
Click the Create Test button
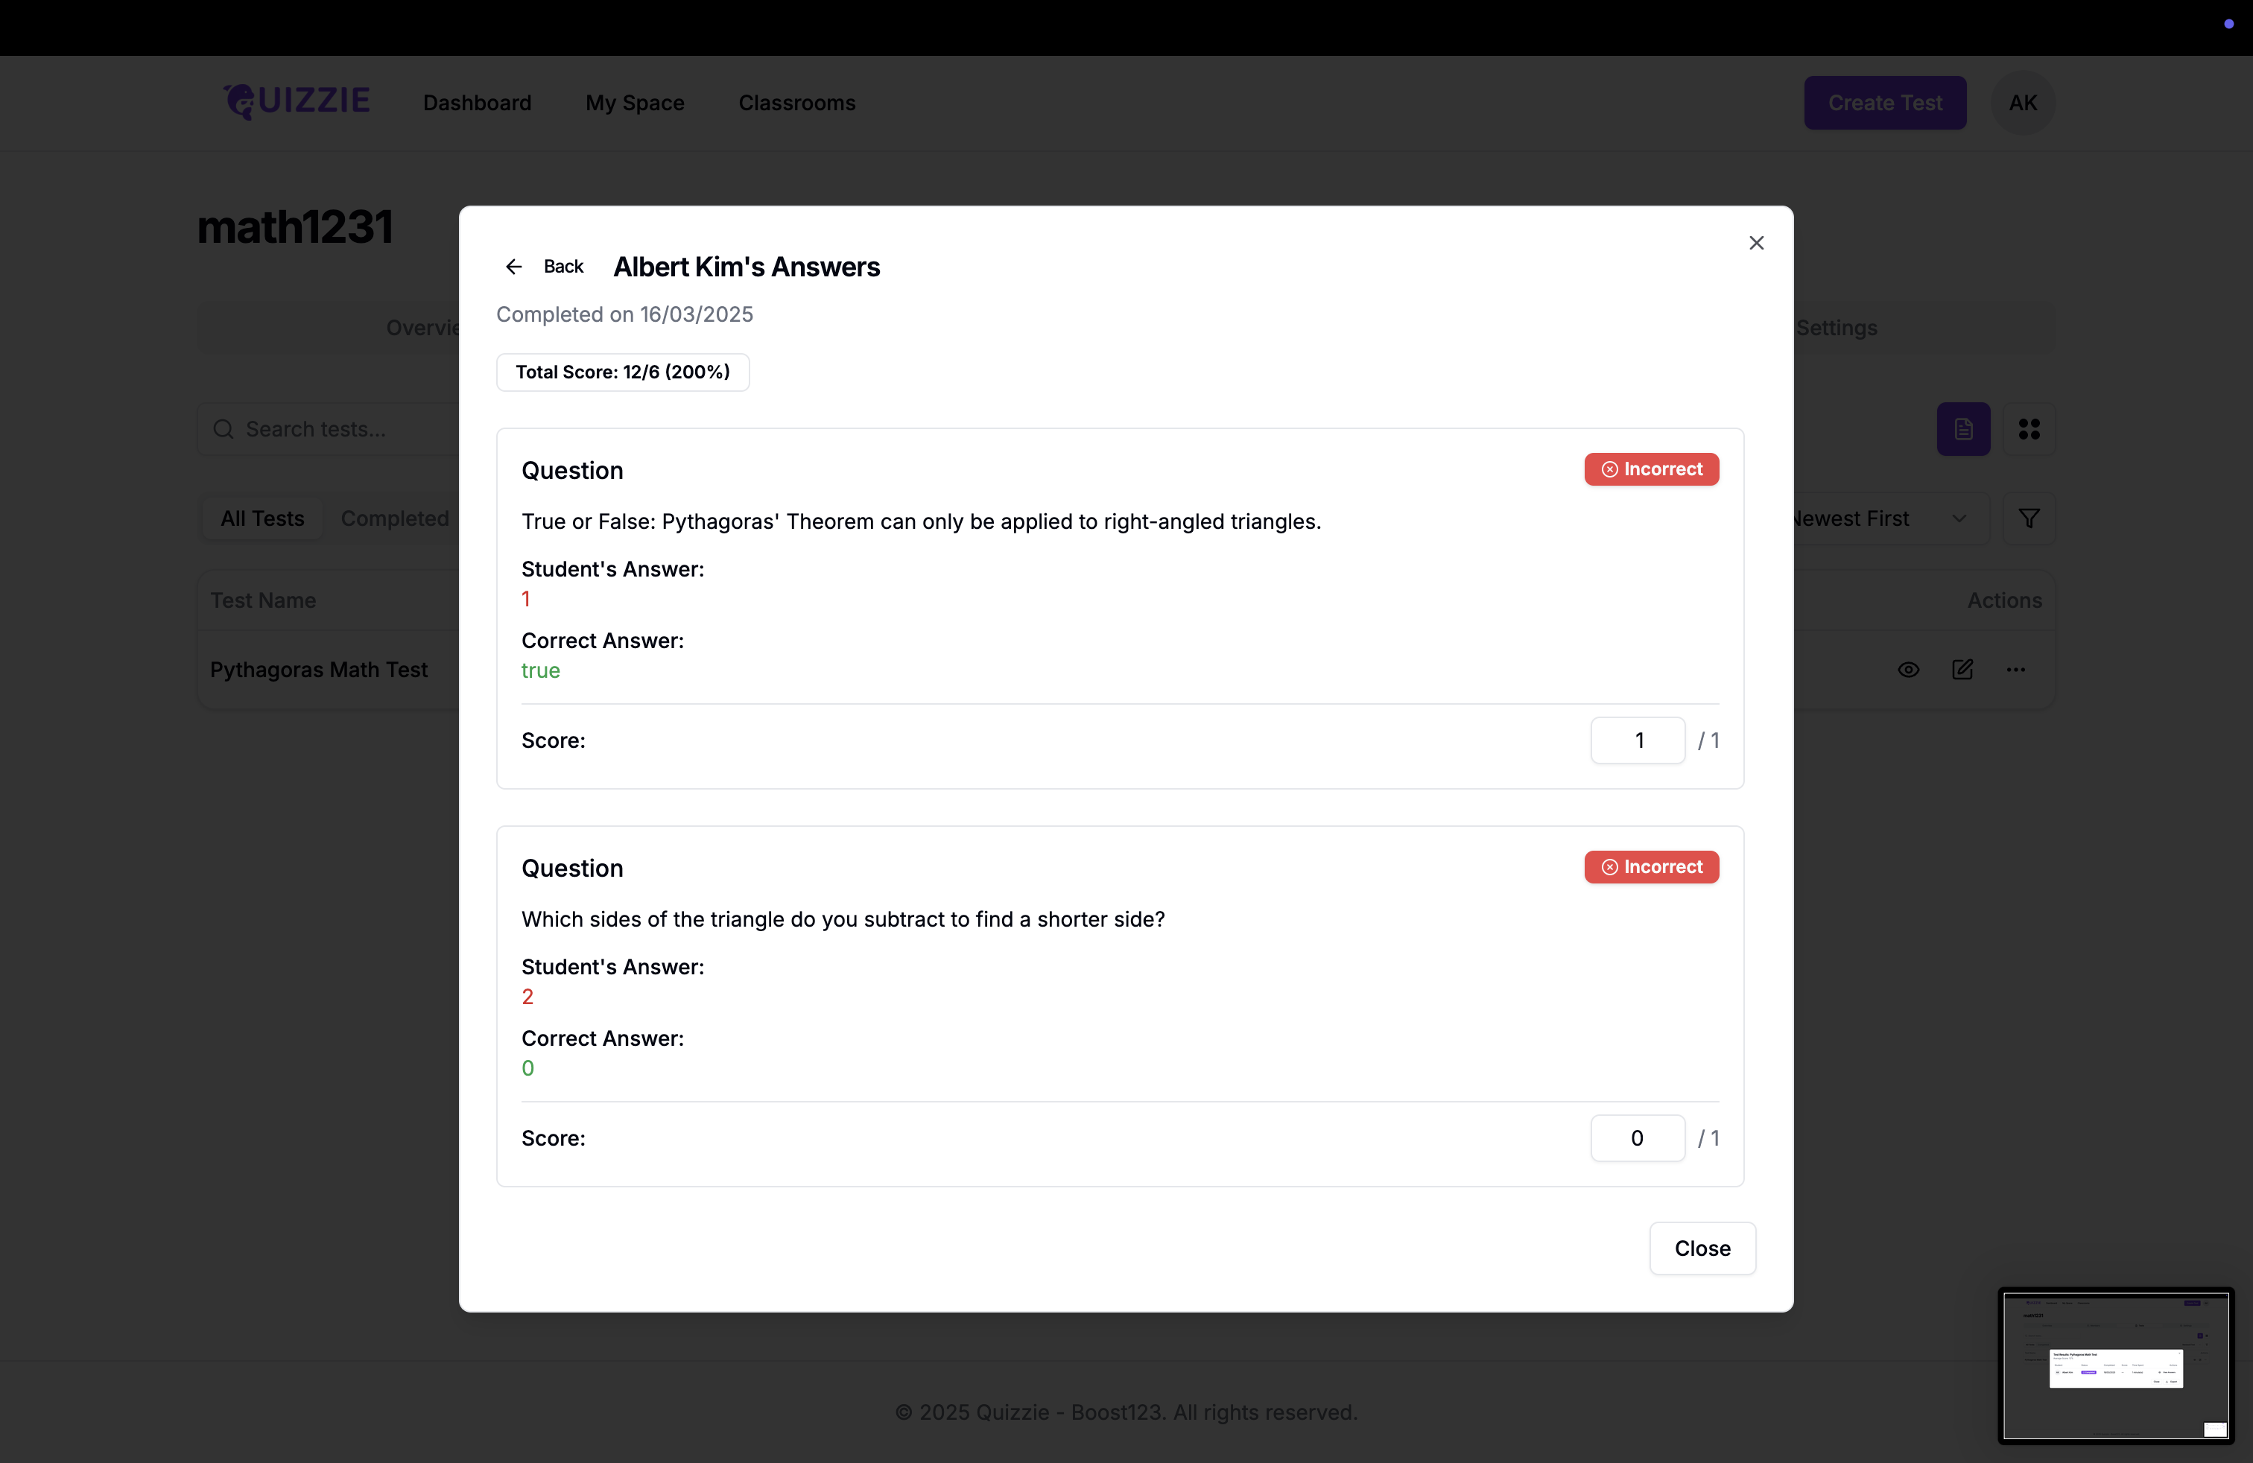click(x=1883, y=102)
